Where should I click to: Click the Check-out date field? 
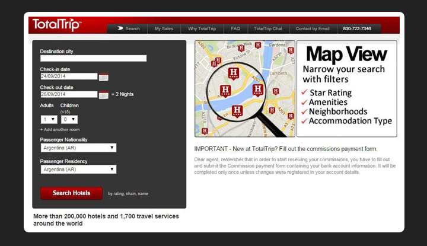(x=69, y=94)
